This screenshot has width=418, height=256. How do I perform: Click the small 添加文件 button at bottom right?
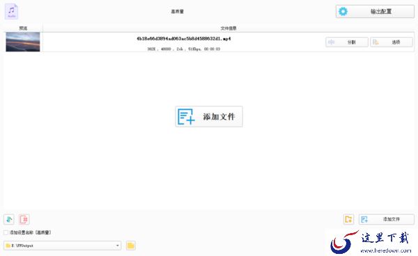pyautogui.click(x=387, y=219)
